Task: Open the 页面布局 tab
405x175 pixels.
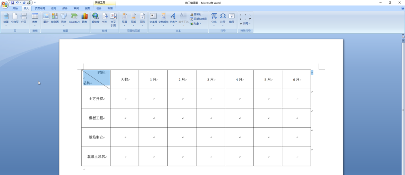Action: point(40,8)
